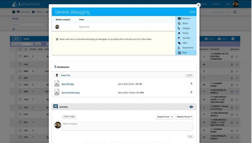The image size is (252, 143).
Task: Click the Upload button
Action: (x=189, y=75)
